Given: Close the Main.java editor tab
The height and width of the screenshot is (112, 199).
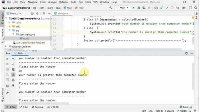Looking at the screenshot, I should point(70,13).
